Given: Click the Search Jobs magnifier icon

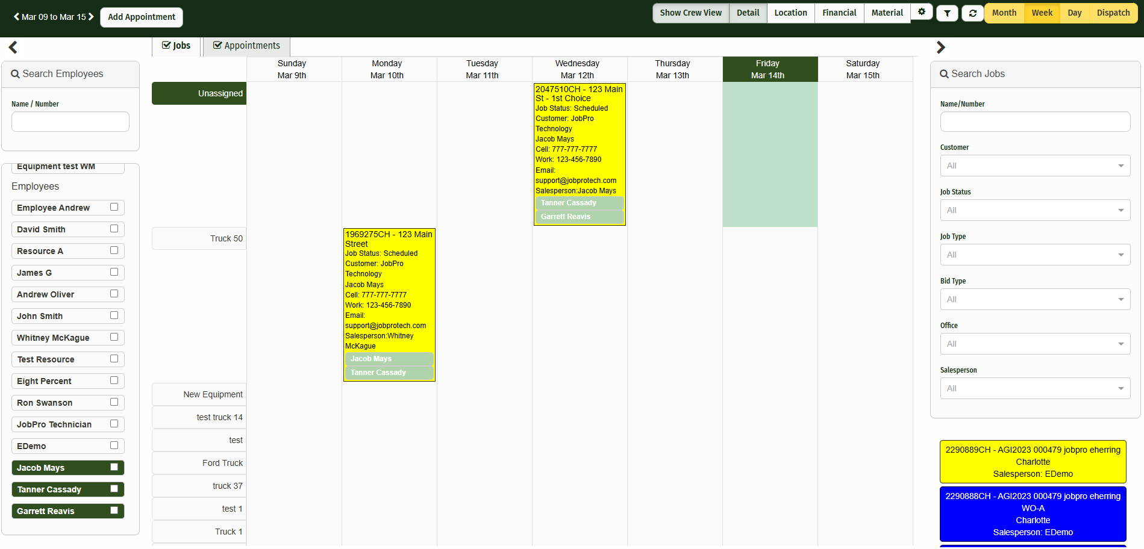Looking at the screenshot, I should [x=944, y=74].
